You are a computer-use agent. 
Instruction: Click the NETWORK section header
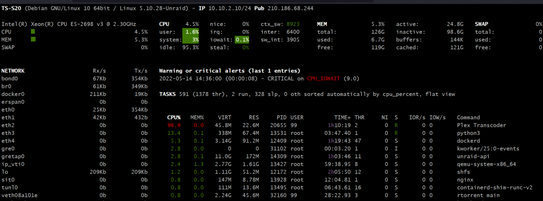coord(13,71)
